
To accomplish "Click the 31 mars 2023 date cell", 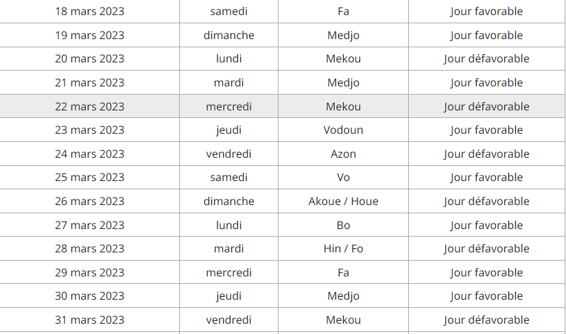I will [89, 320].
